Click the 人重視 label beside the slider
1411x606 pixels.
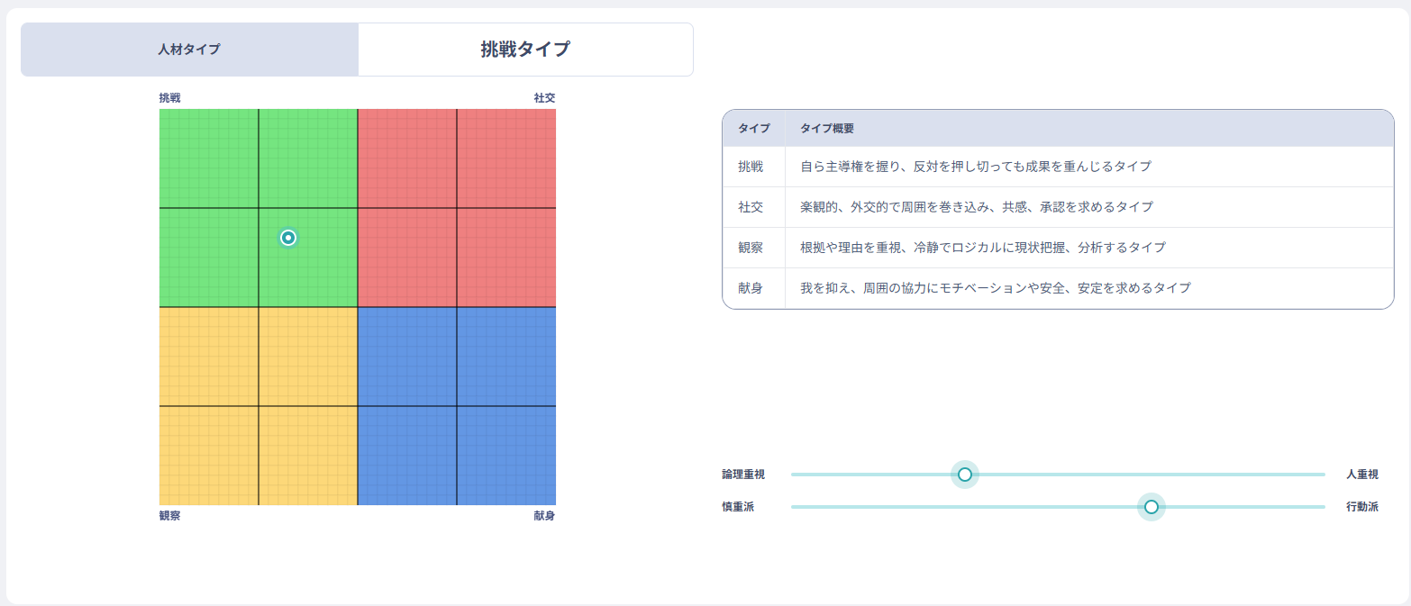tap(1361, 475)
